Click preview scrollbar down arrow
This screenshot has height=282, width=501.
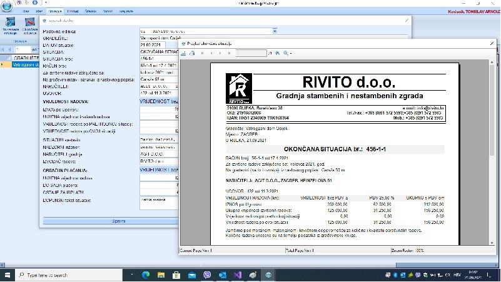click(x=492, y=243)
